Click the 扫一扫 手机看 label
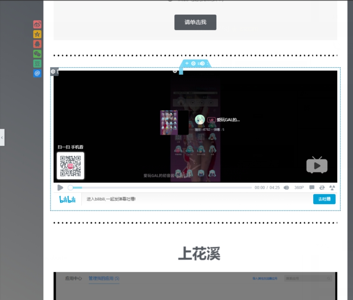This screenshot has width=353, height=300. [70, 147]
